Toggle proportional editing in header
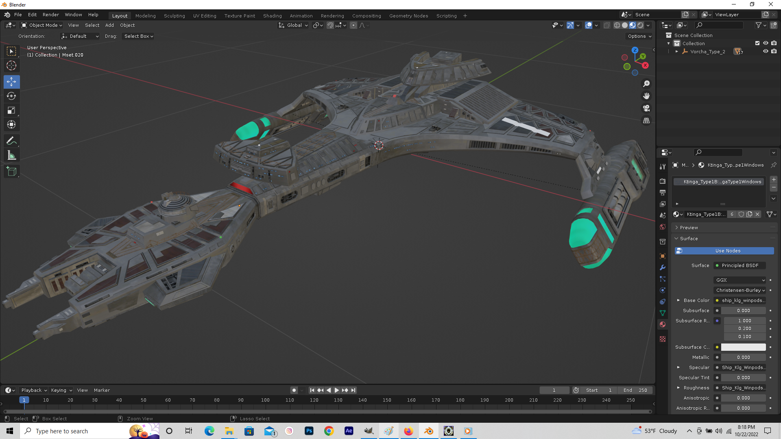This screenshot has height=439, width=781. pos(353,25)
